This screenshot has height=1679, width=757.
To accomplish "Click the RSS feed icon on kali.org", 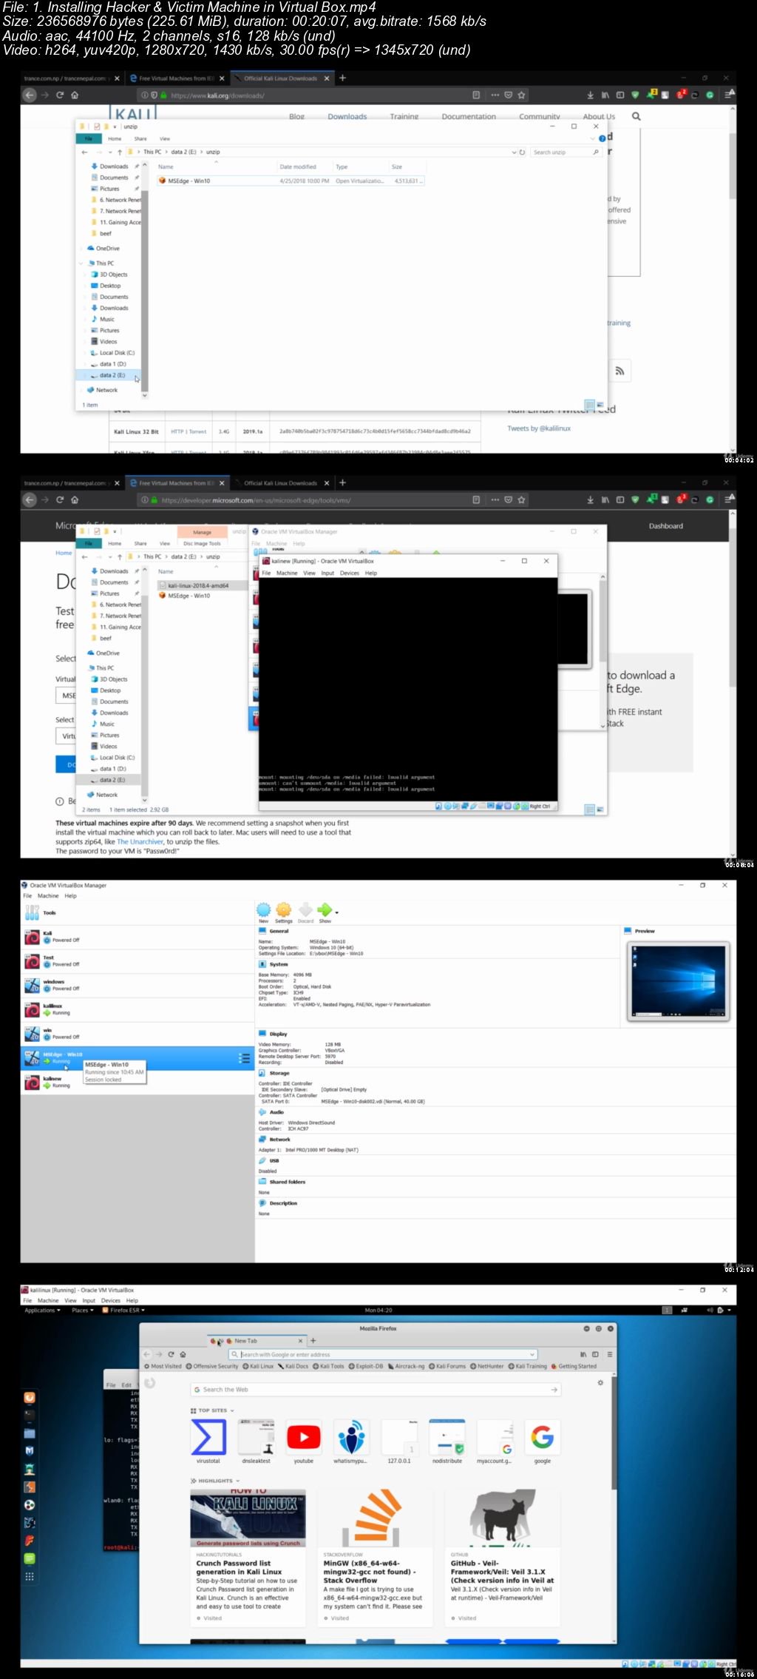I will (x=619, y=371).
